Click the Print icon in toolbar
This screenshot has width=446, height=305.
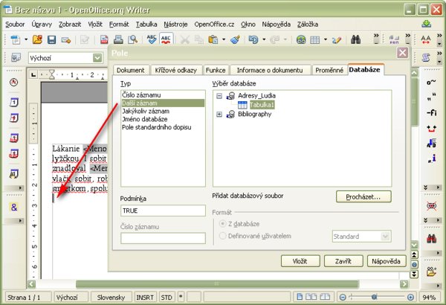tap(118, 39)
